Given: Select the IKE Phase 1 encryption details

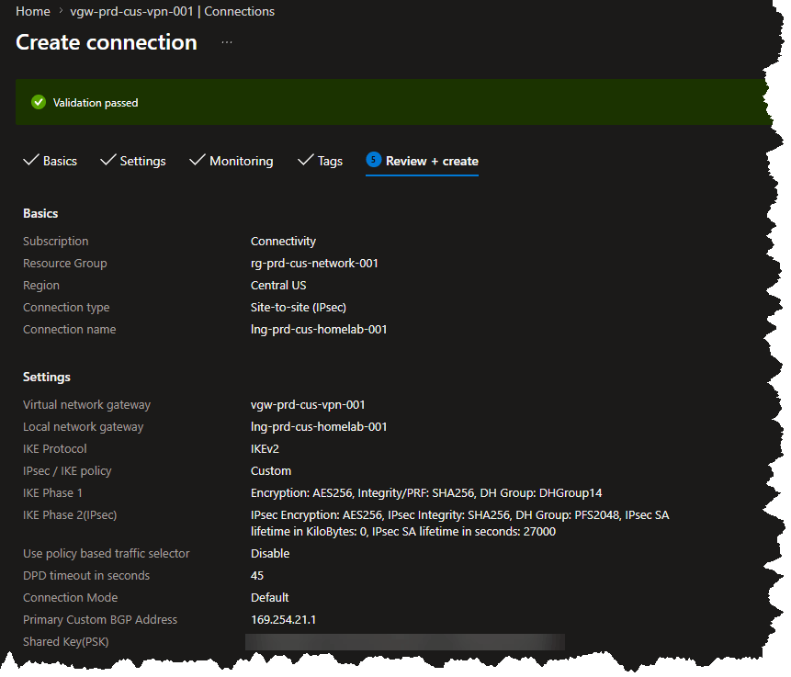Looking at the screenshot, I should (426, 493).
